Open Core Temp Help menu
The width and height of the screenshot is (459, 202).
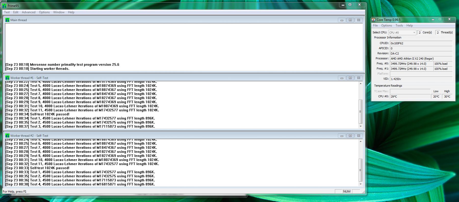(x=410, y=25)
